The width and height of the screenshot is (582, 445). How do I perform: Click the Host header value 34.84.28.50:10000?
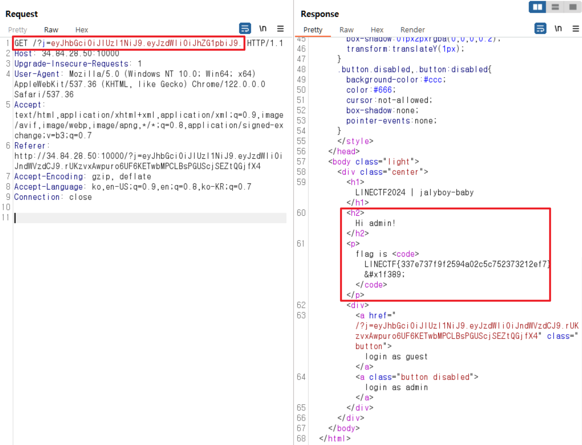click(x=80, y=54)
